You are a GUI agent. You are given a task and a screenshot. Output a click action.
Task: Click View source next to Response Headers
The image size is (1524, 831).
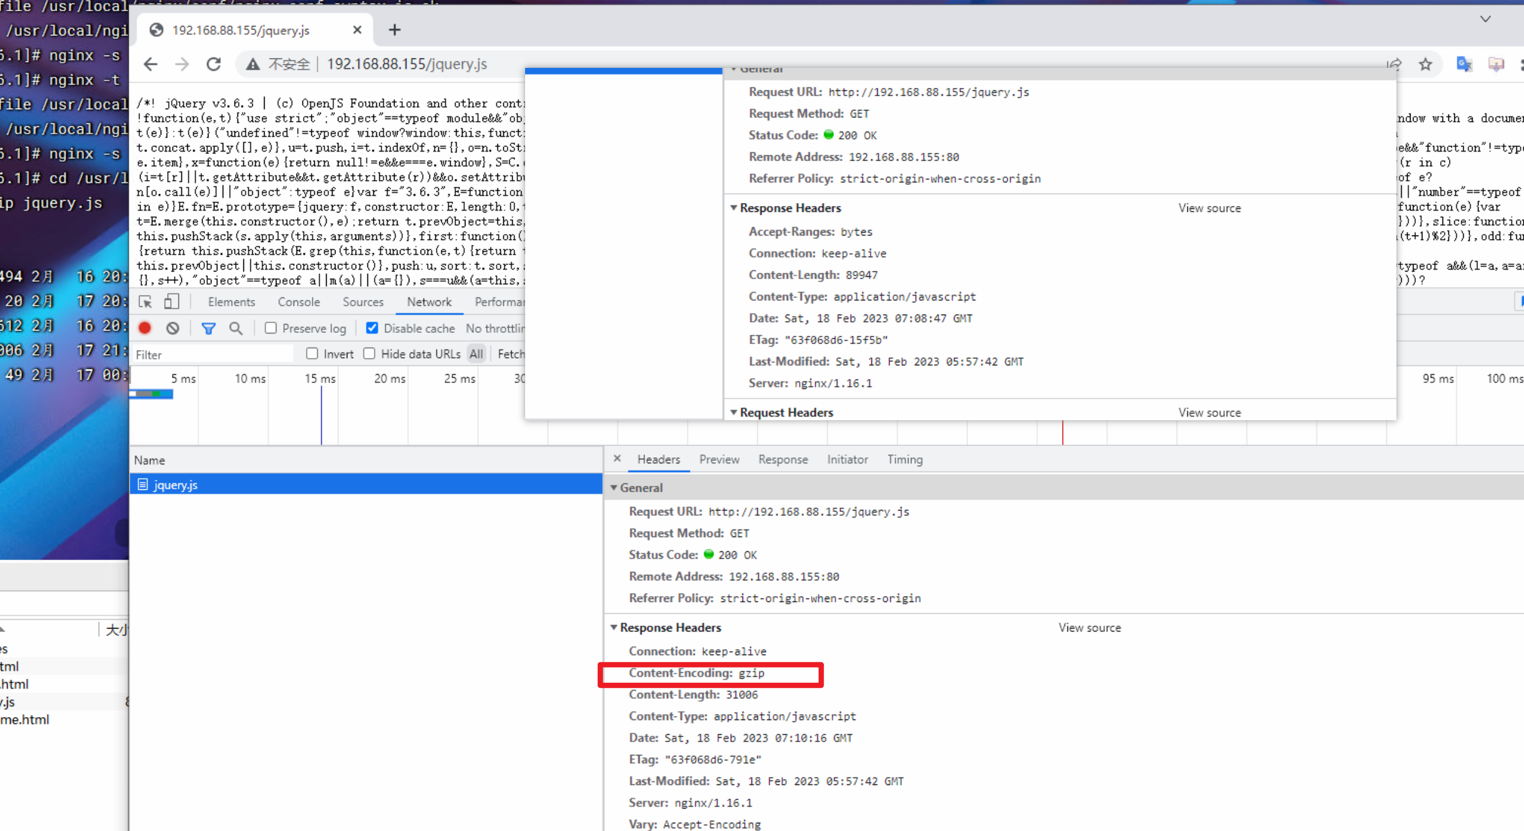click(1090, 628)
